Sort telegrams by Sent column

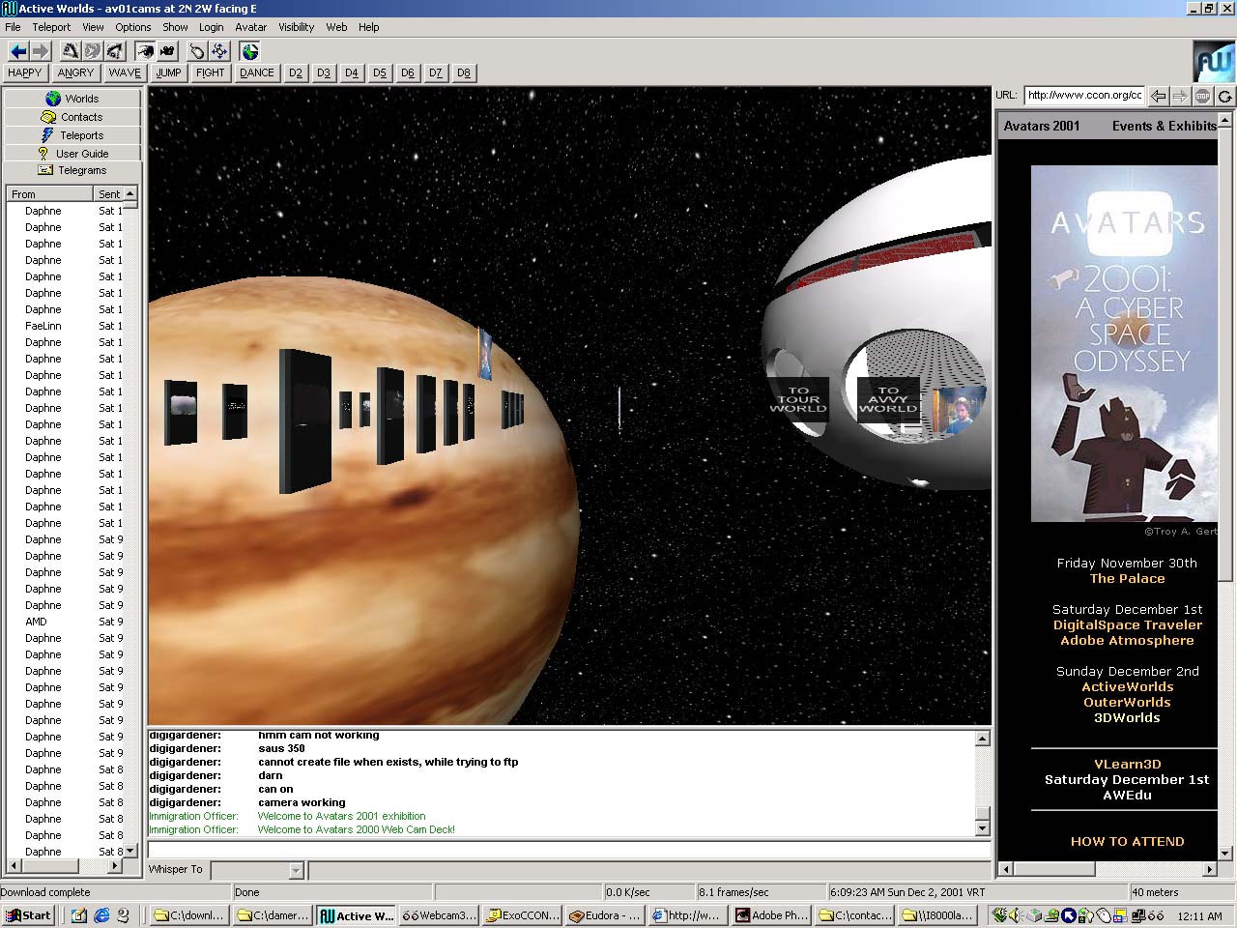click(109, 194)
